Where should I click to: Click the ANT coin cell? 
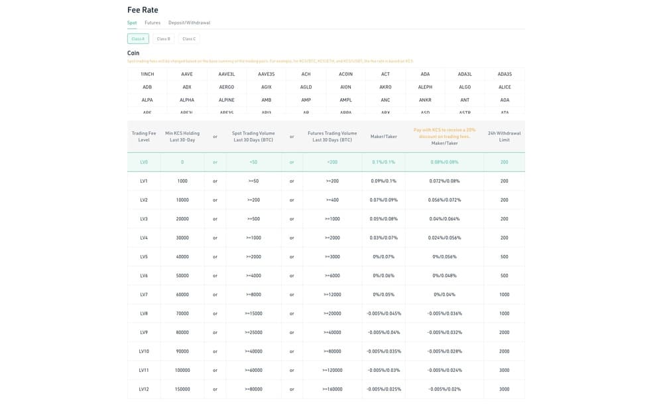[465, 100]
